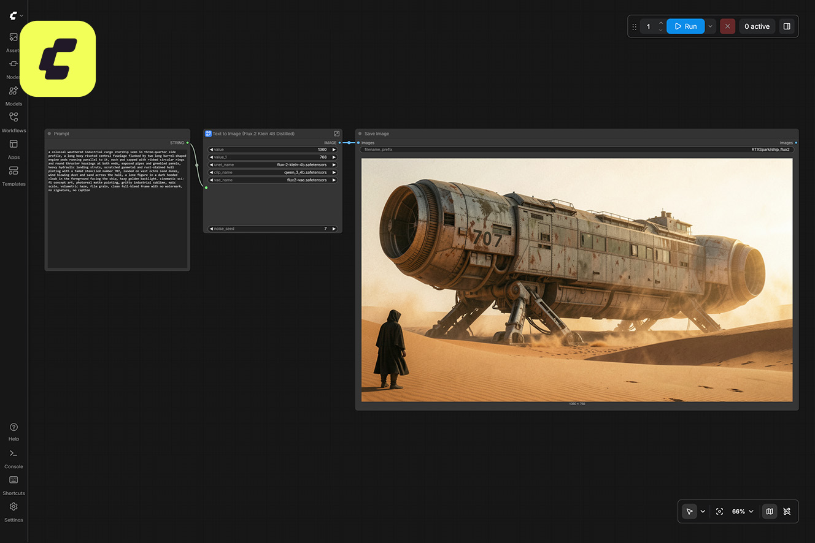Open the 66% zoom level dropdown
815x543 pixels.
[743, 511]
